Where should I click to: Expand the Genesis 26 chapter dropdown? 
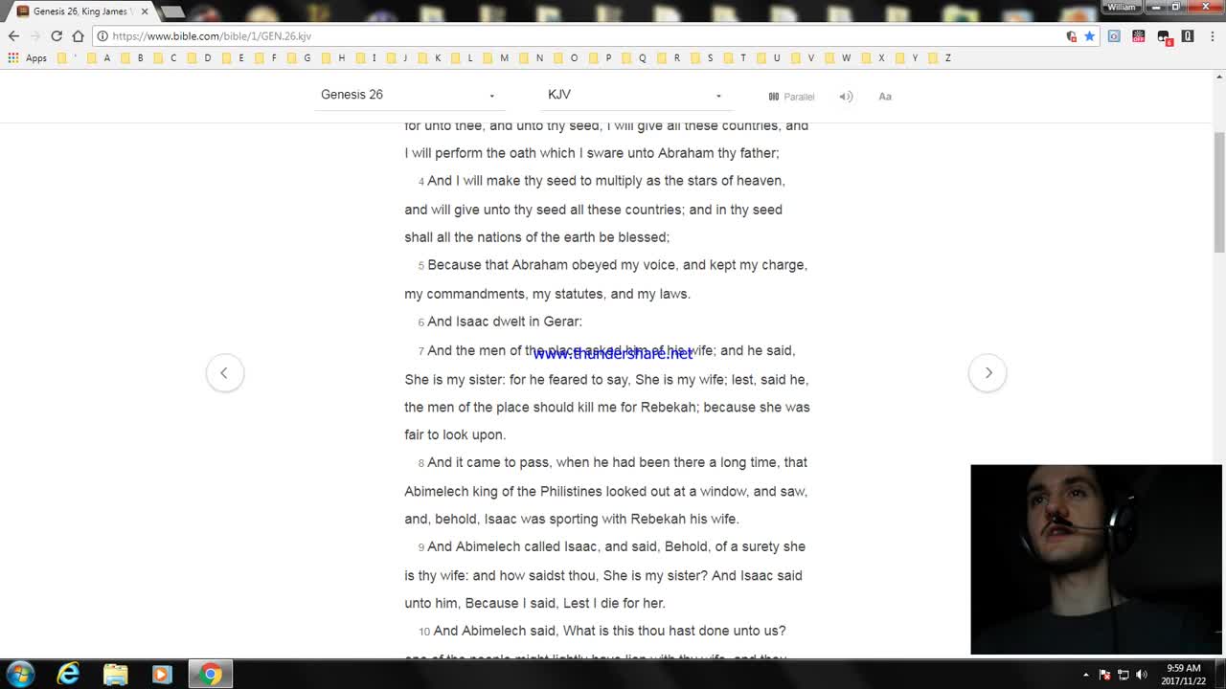tap(408, 95)
